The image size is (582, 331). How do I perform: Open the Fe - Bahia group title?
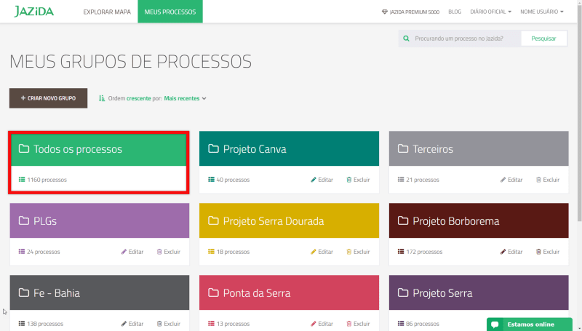click(x=57, y=293)
